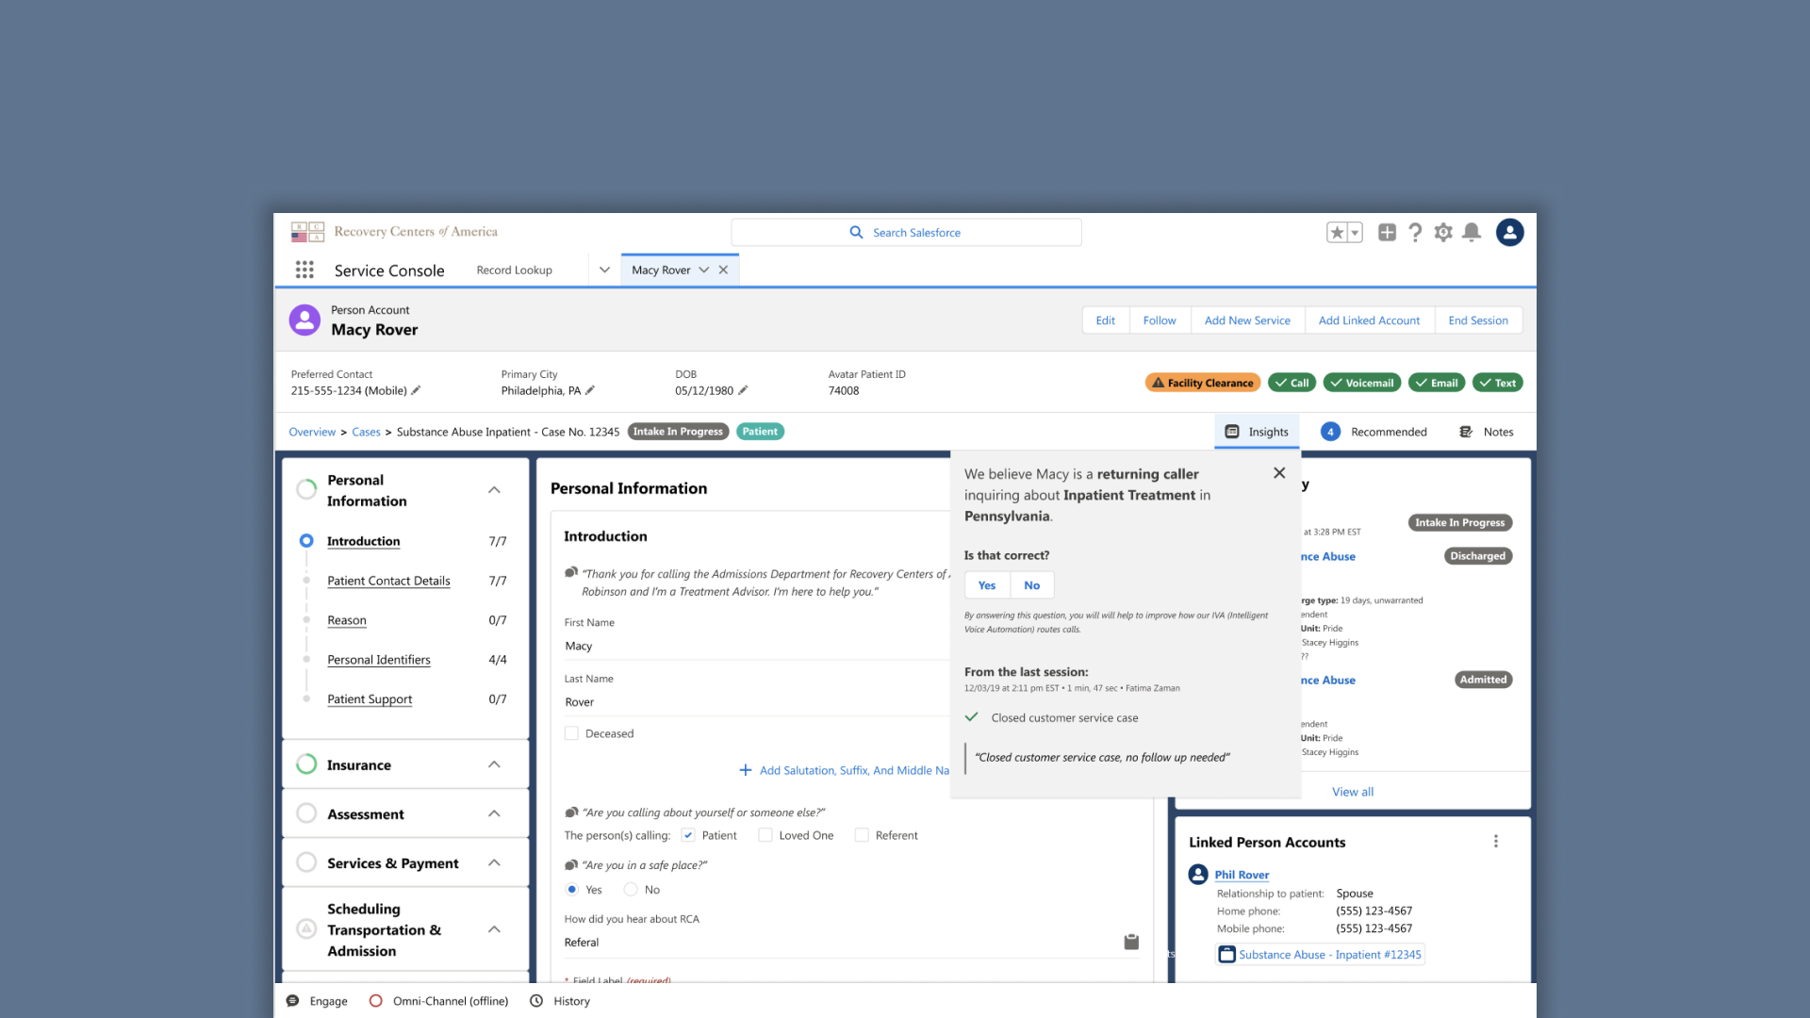
Task: Click Add Salutation, Suffix, And Middle Name
Action: click(x=845, y=770)
